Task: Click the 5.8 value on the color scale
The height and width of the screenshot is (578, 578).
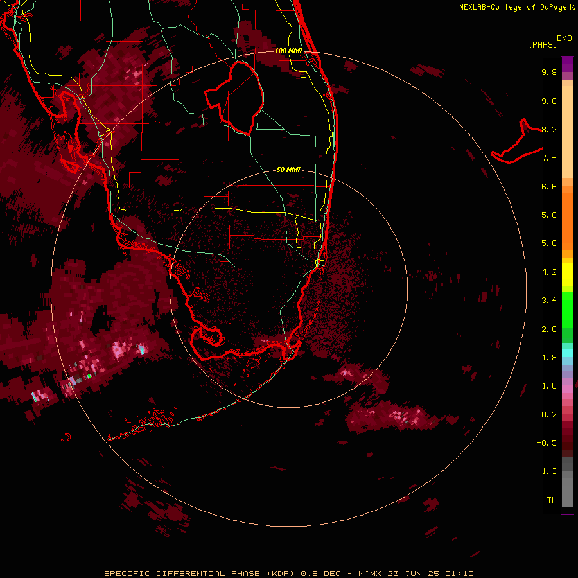Action: click(549, 215)
